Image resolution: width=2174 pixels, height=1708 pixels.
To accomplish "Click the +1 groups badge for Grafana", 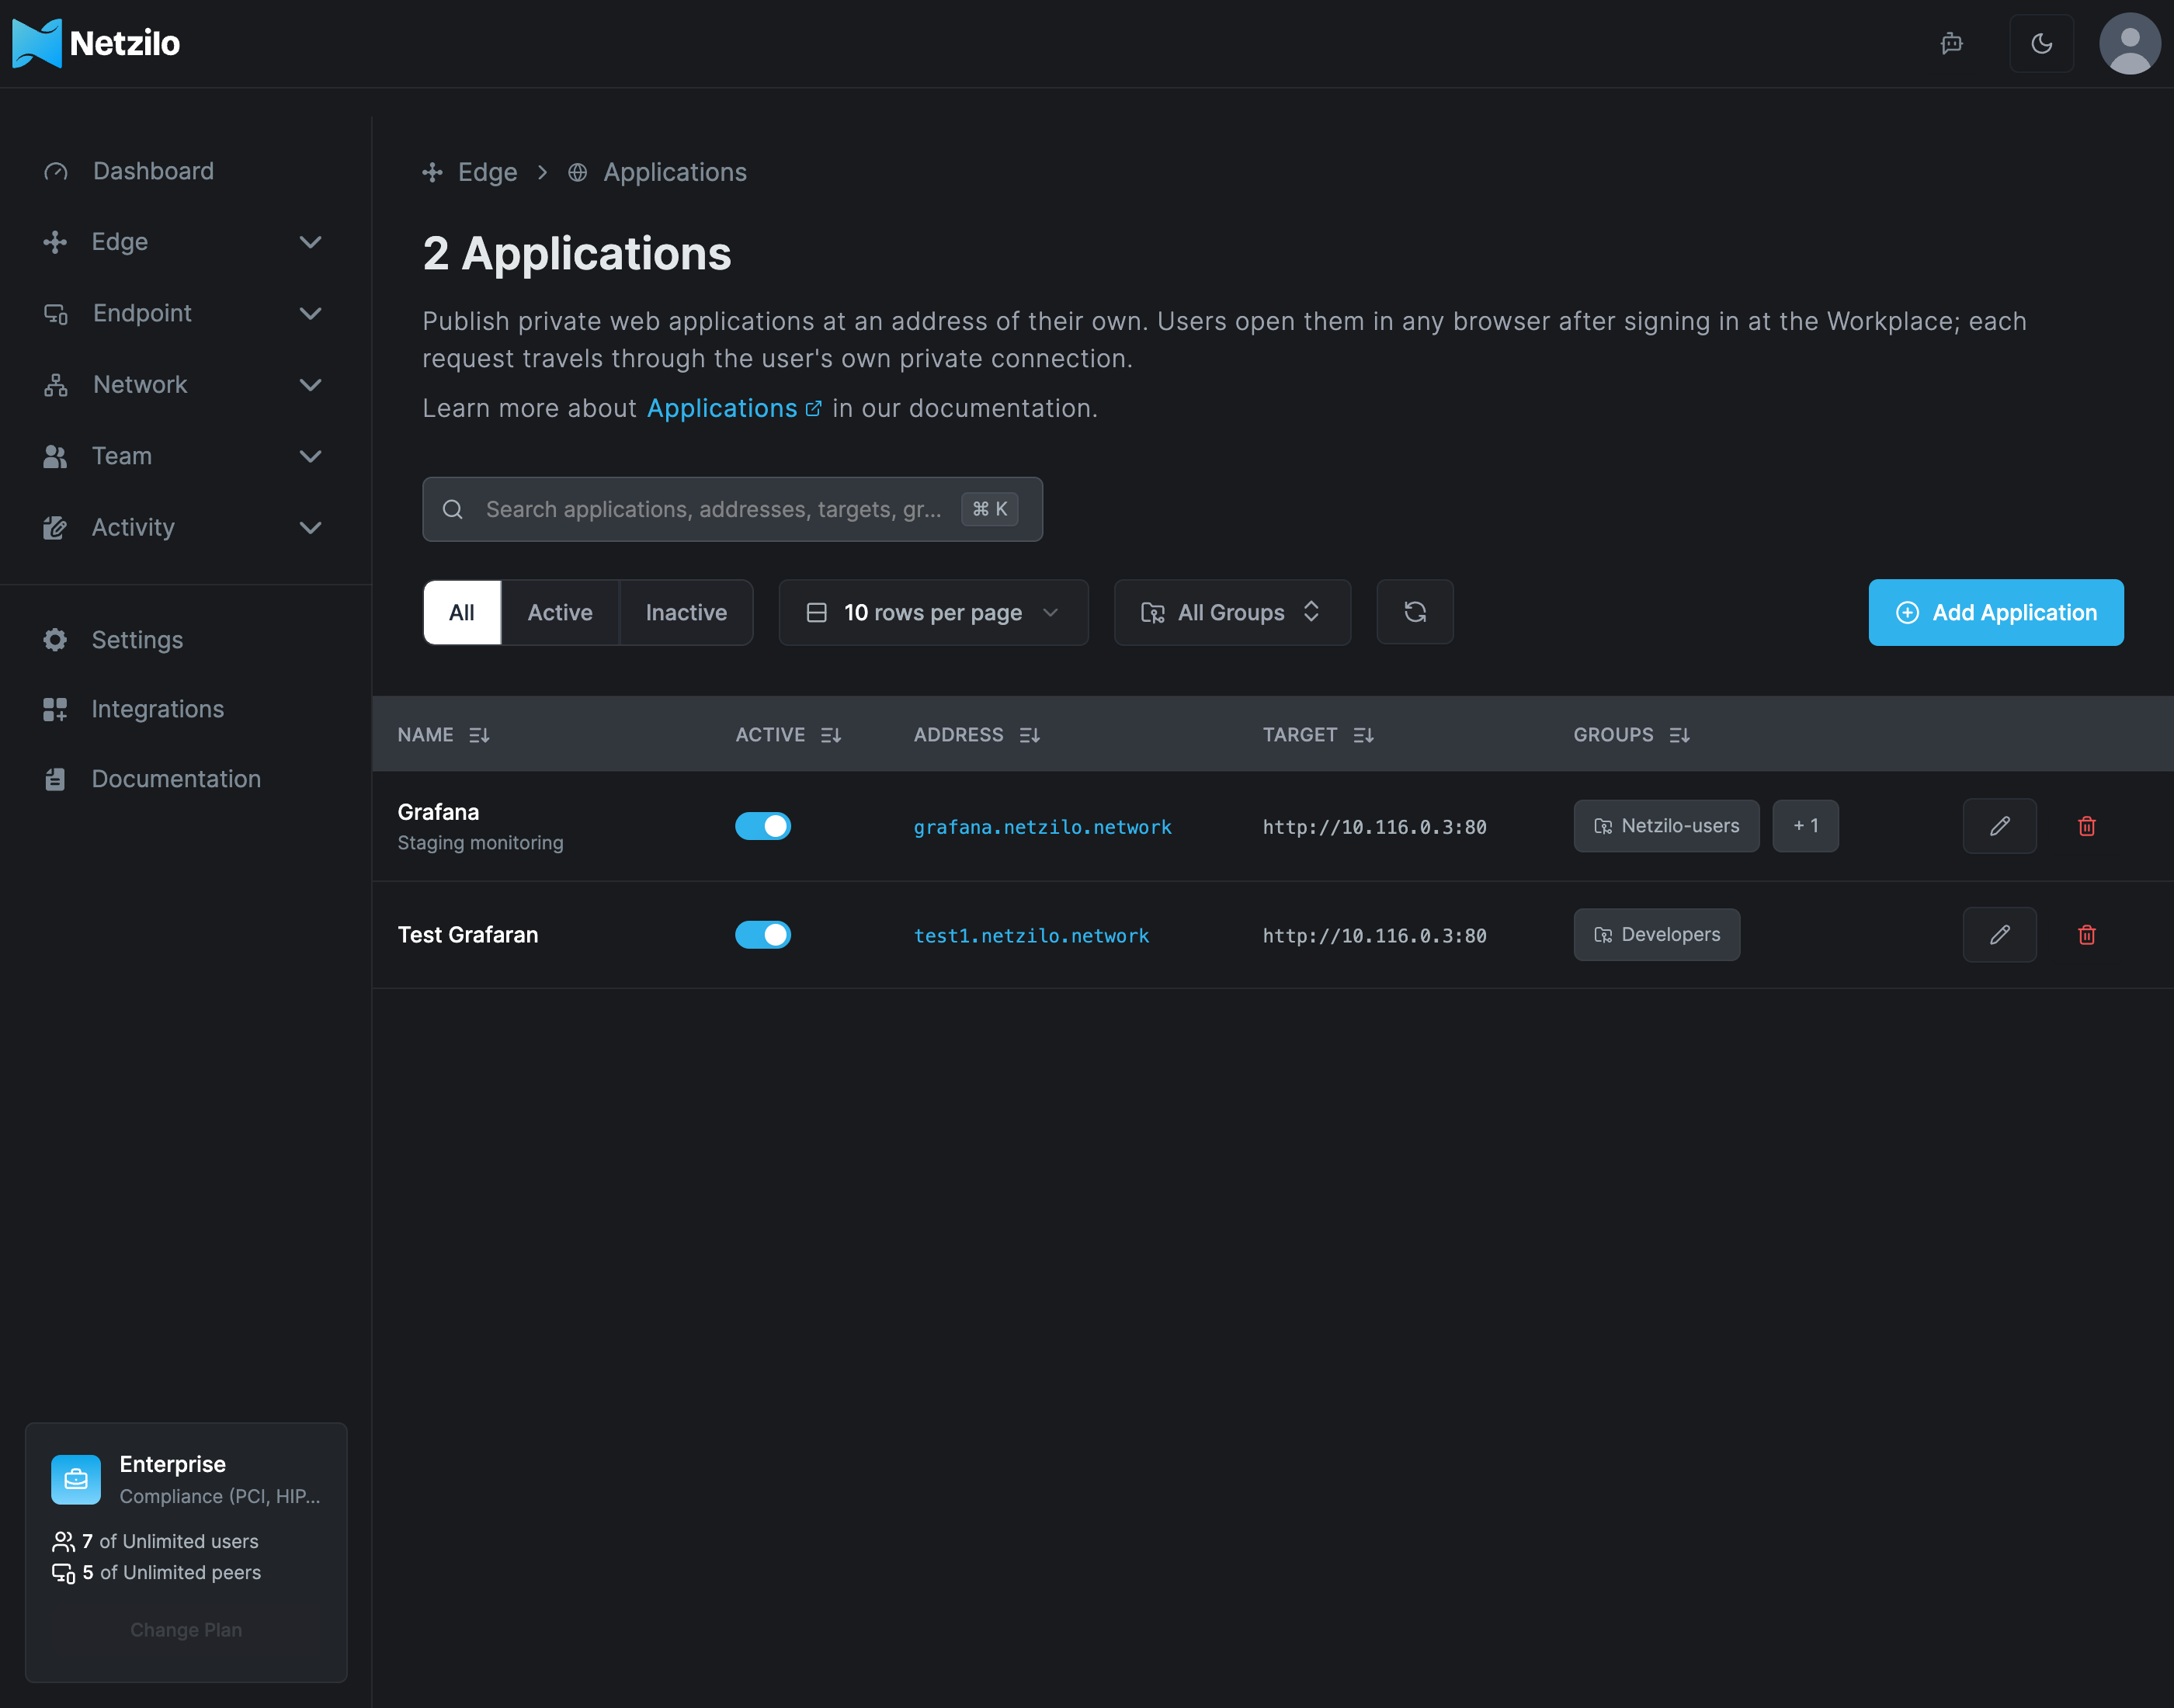I will coord(1804,826).
